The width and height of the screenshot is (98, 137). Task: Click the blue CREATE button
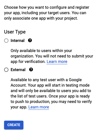(x=14, y=125)
